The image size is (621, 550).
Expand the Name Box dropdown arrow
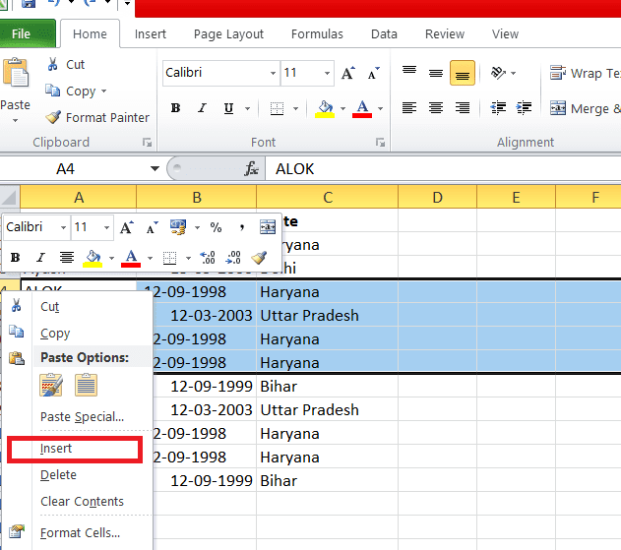(155, 169)
